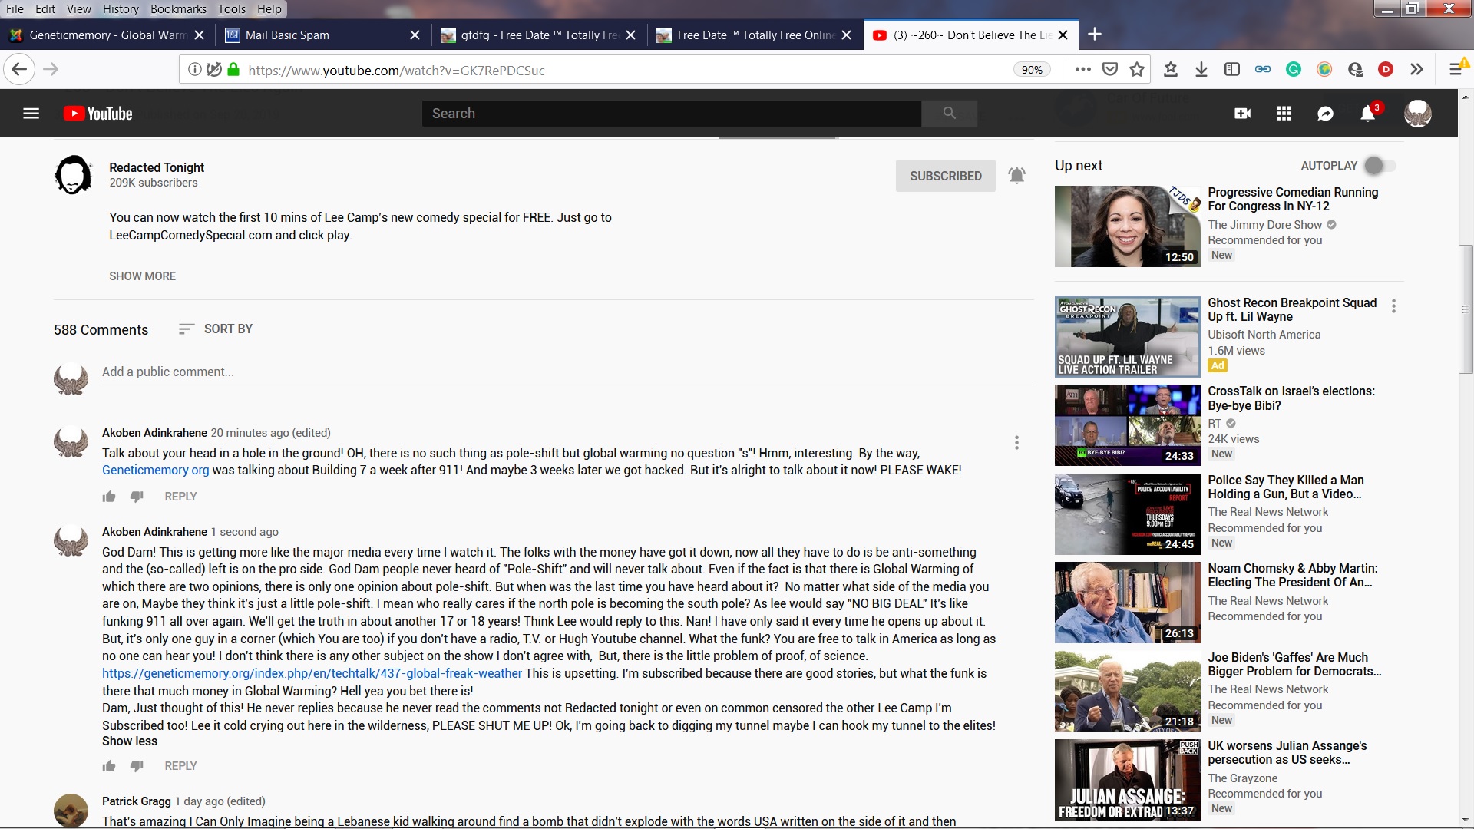
Task: Open YouTube apps grid icon
Action: point(1284,114)
